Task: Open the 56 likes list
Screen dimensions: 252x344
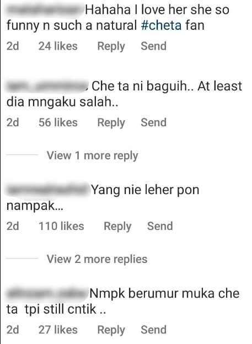Action: 58,122
